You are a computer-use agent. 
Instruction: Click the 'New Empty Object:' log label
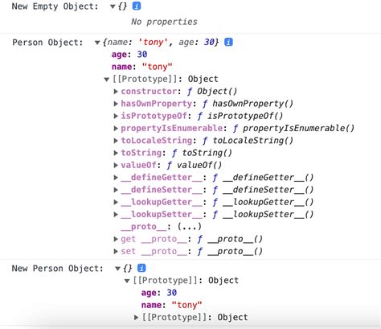[x=55, y=6]
